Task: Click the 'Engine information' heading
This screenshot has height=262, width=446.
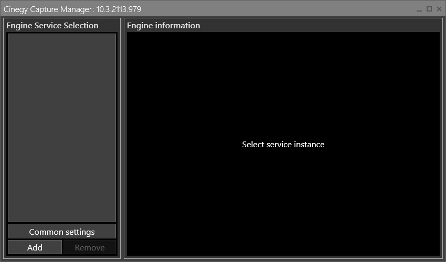Action: (164, 26)
